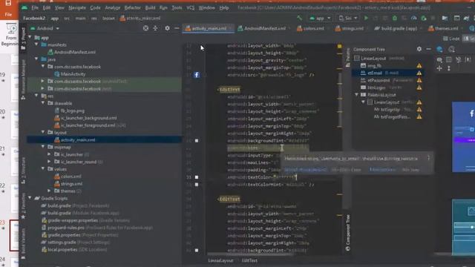Screen dimensions: 475x267
Task: Click the target icon in Project panel header
Action: 145,28
